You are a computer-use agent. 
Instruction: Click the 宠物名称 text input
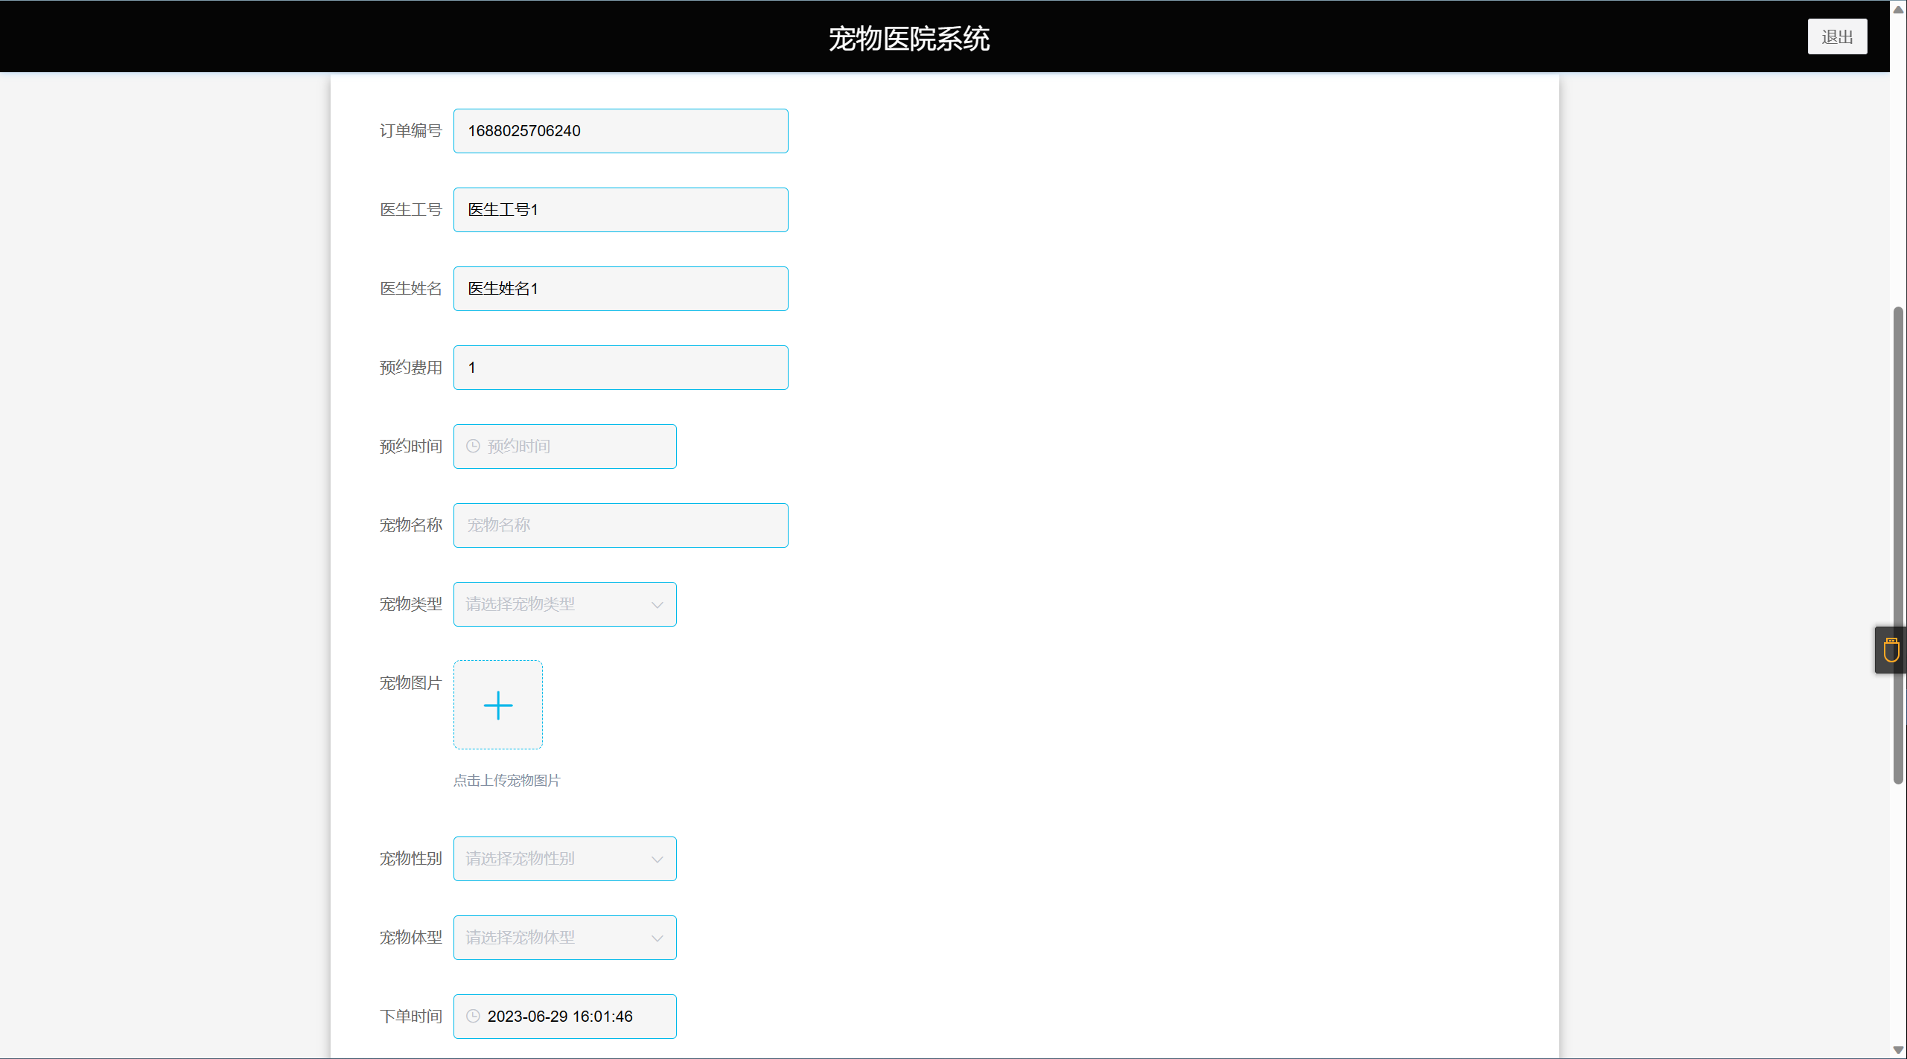click(x=620, y=525)
